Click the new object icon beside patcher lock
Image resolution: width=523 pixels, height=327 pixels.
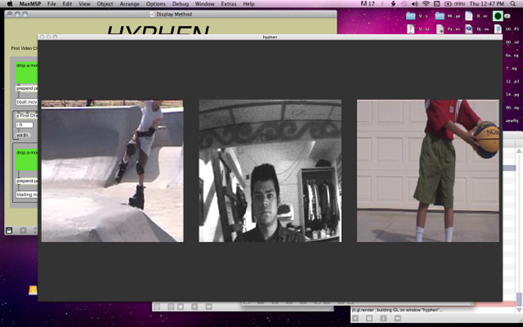tap(23, 230)
